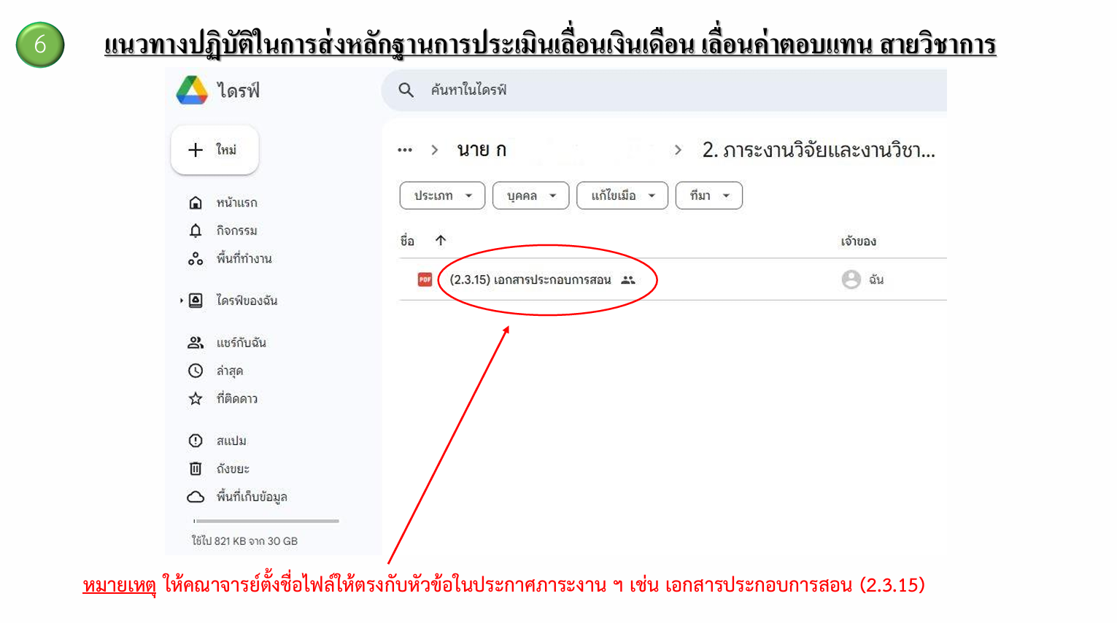1117x623 pixels.
Task: Focus the Drive search field
Action: [x=664, y=90]
